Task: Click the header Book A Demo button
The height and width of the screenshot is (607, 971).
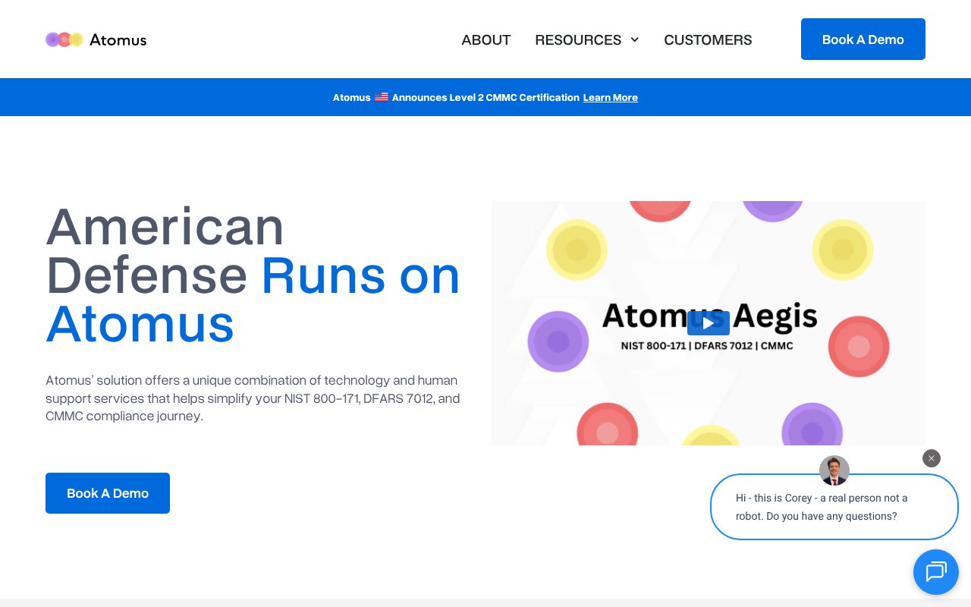Action: [x=863, y=39]
